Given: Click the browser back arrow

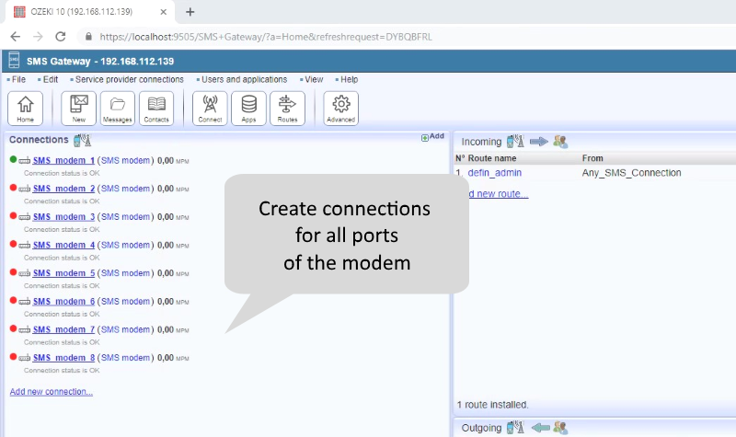Looking at the screenshot, I should click(x=16, y=37).
